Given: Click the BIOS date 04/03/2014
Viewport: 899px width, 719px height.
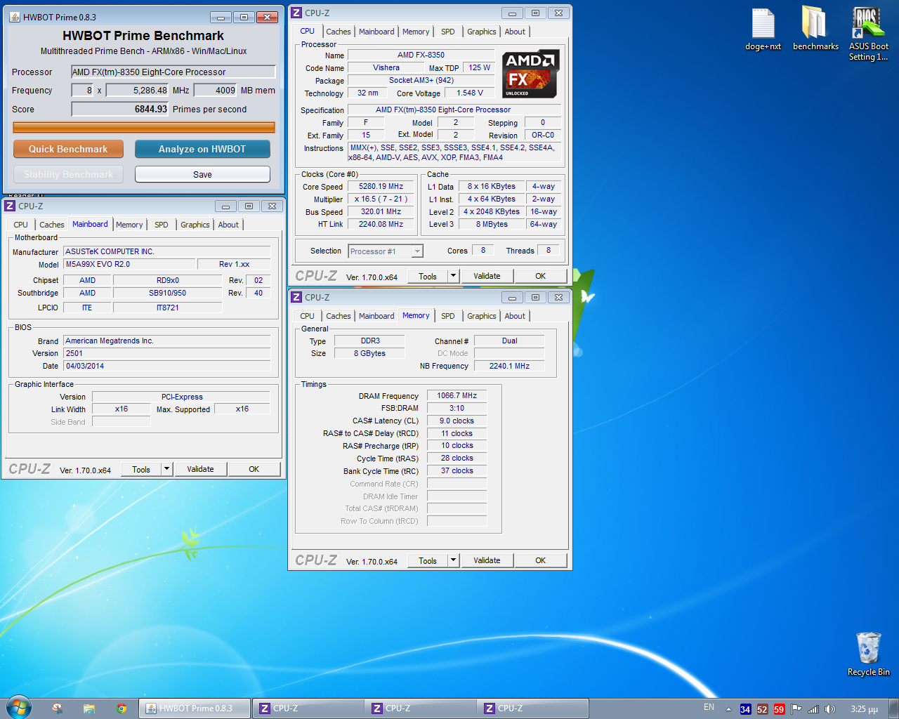Looking at the screenshot, I should coord(166,366).
